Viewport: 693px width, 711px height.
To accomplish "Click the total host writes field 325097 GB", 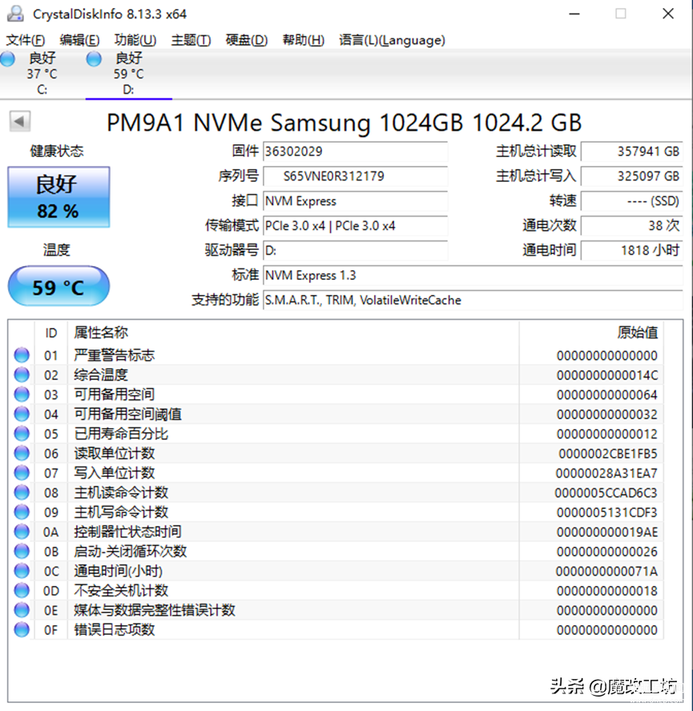I will coord(632,176).
